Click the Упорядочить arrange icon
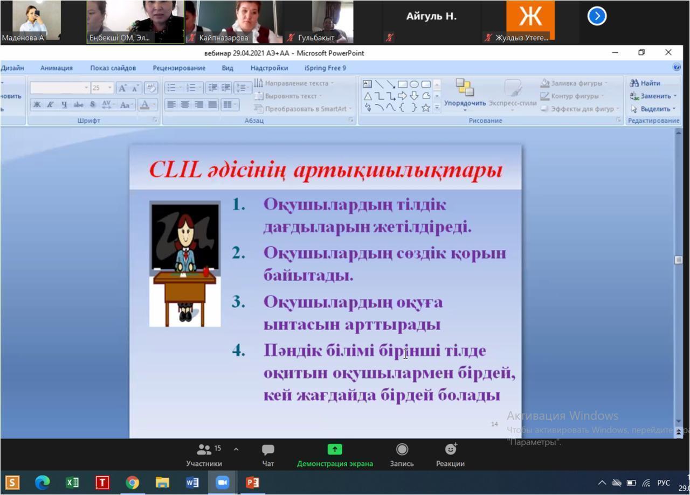690x495 pixels. tap(464, 88)
